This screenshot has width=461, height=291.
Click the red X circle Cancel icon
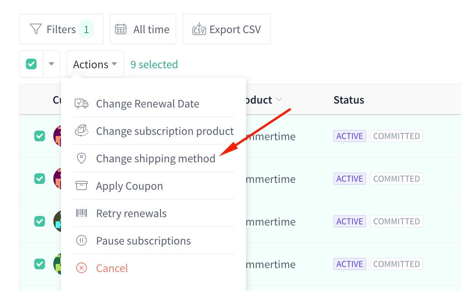[x=82, y=268]
